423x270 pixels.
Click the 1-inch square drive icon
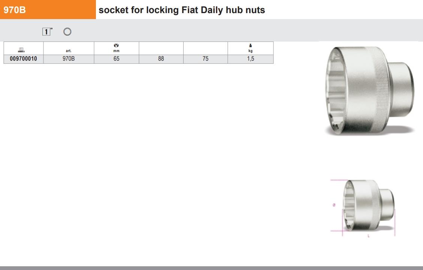click(46, 32)
